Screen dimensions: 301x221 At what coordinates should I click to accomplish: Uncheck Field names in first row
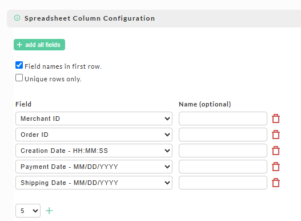[x=19, y=65]
